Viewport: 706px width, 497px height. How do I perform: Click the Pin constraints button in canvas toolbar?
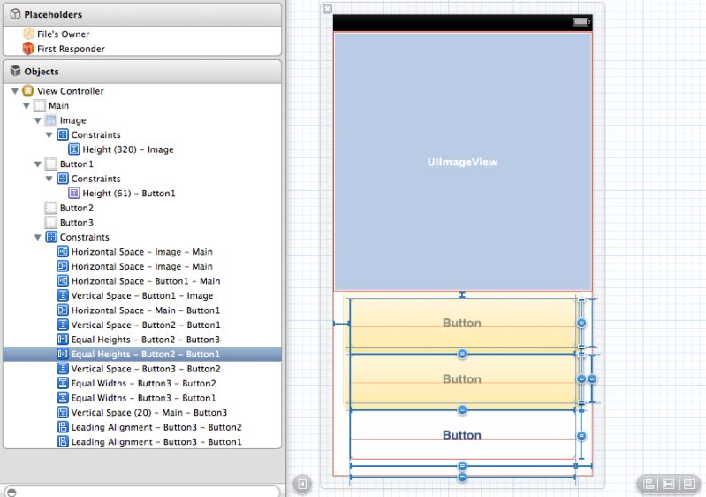click(669, 484)
